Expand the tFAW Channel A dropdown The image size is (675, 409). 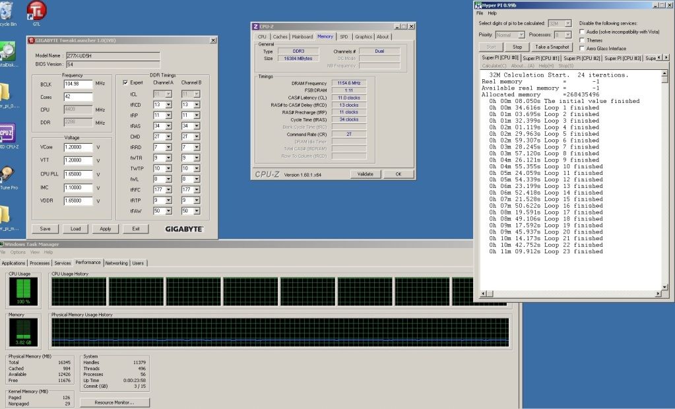tap(168, 211)
